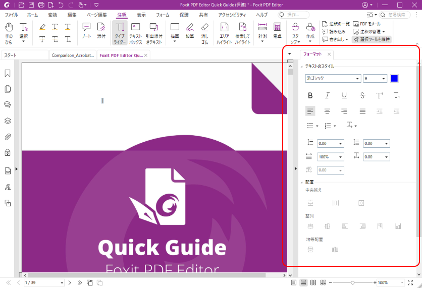Toggle Bold text formatting
The height and width of the screenshot is (288, 422).
coord(310,95)
